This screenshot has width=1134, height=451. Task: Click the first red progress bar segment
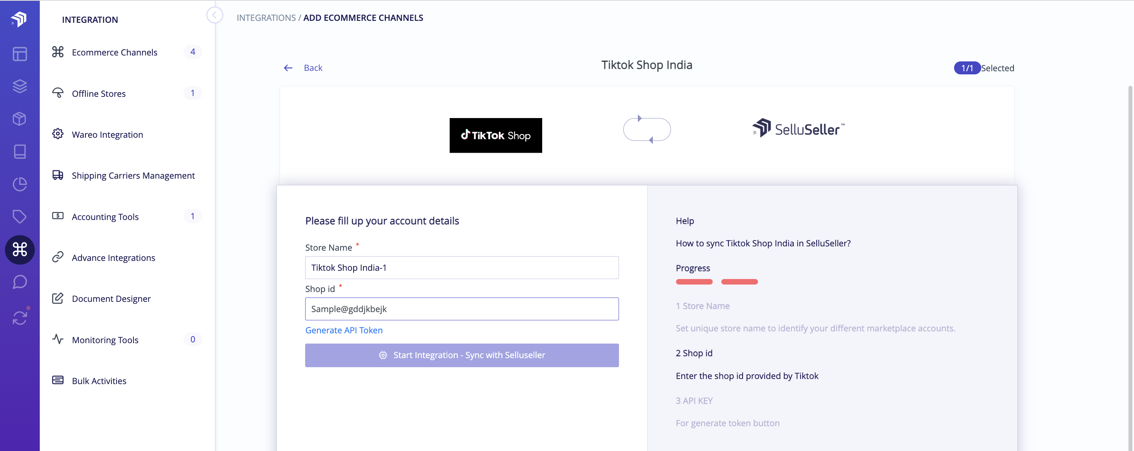coord(694,282)
